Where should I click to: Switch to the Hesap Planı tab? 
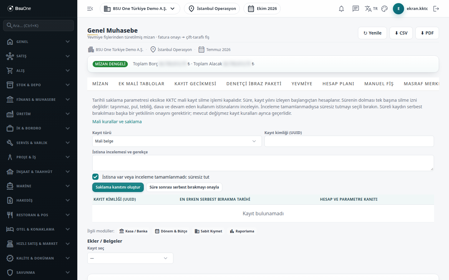click(x=338, y=84)
